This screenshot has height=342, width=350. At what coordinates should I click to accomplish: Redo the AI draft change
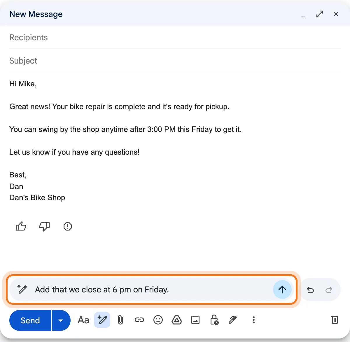tap(329, 290)
